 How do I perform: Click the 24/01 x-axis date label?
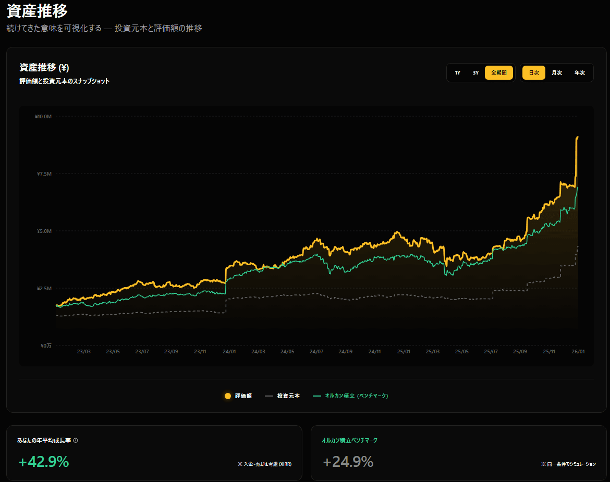click(229, 352)
